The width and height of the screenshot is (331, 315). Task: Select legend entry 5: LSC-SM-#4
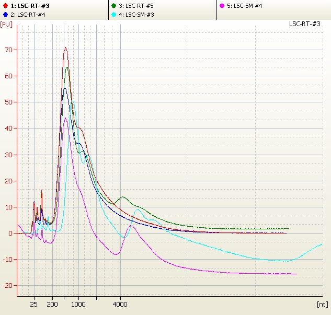241,6
